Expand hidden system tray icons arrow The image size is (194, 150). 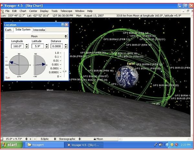click(x=167, y=145)
